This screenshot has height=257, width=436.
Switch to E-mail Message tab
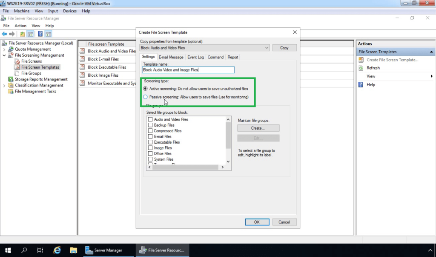point(171,57)
